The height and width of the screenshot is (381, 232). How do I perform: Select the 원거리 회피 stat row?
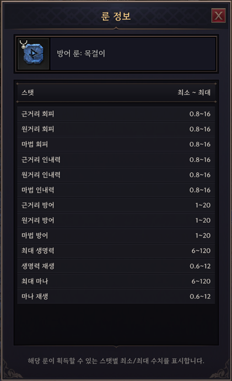(x=116, y=129)
